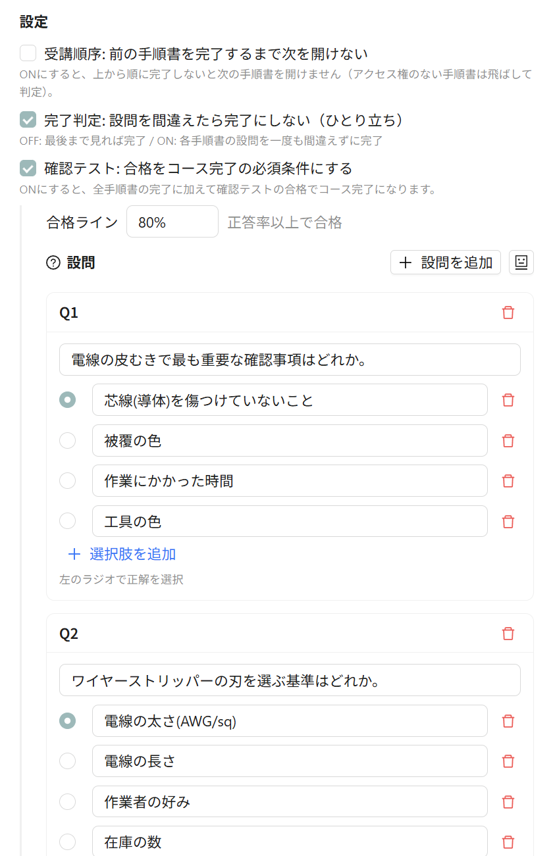This screenshot has height=856, width=553.
Task: Delete question Q2 with trash icon
Action: click(508, 634)
